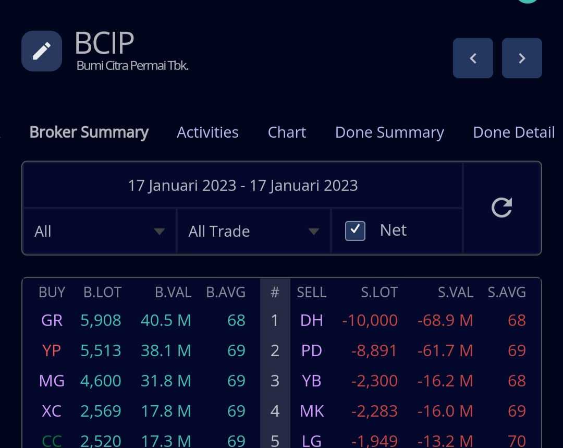Click broker YP in the buy list
This screenshot has width=563, height=448.
[x=51, y=350]
